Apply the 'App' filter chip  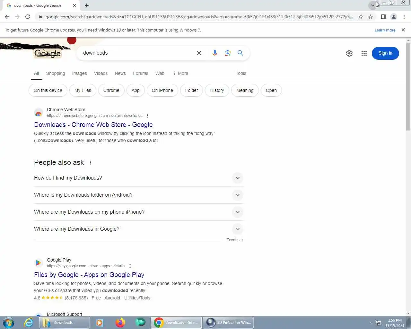[136, 90]
